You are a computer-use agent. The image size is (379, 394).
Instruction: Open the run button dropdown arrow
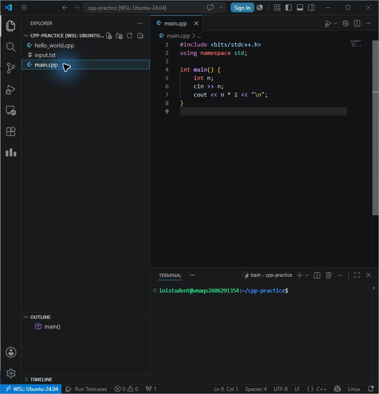(x=336, y=23)
